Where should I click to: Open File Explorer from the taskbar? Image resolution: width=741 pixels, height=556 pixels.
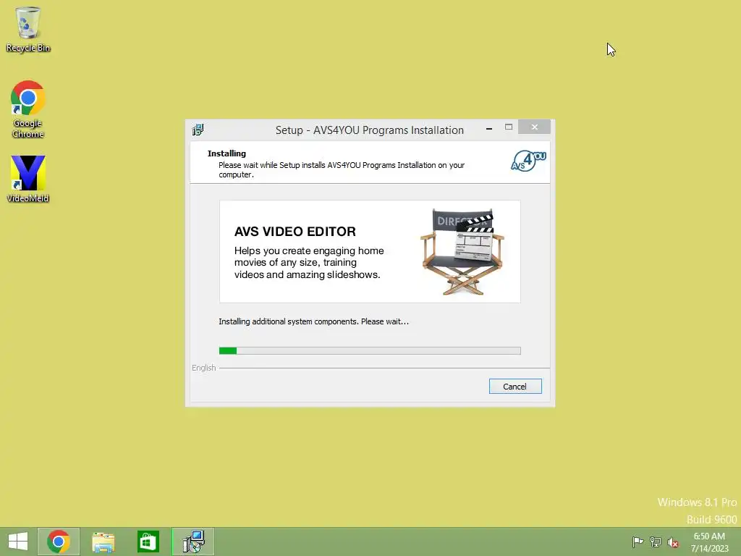[103, 542]
